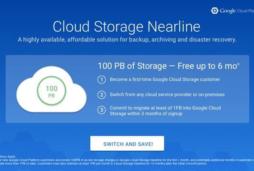
Task: Select the circled number 3 step icon
Action: point(102,110)
